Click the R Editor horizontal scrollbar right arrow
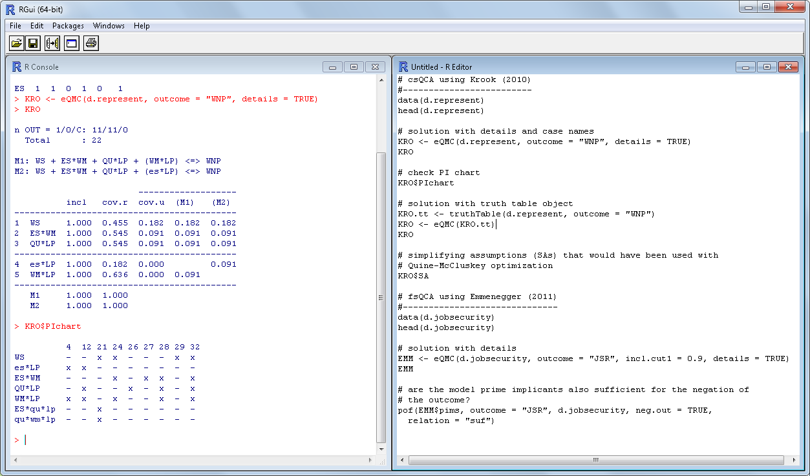 (794, 460)
